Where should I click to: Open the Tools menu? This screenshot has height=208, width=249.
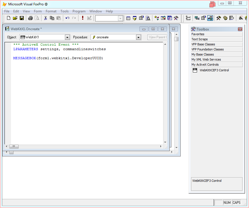(64, 11)
